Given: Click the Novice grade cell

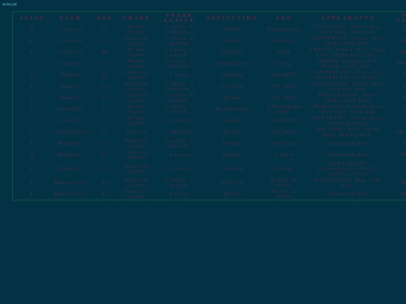Looking at the screenshot, I should pyautogui.click(x=136, y=132).
